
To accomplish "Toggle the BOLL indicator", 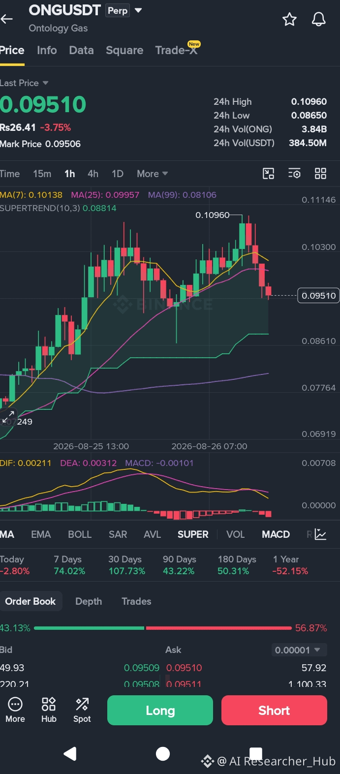I will 80,534.
